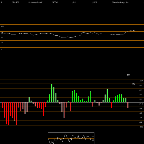Click the 30 level label on RSI axis
Screen dimensions: 144x144
coord(2,42)
